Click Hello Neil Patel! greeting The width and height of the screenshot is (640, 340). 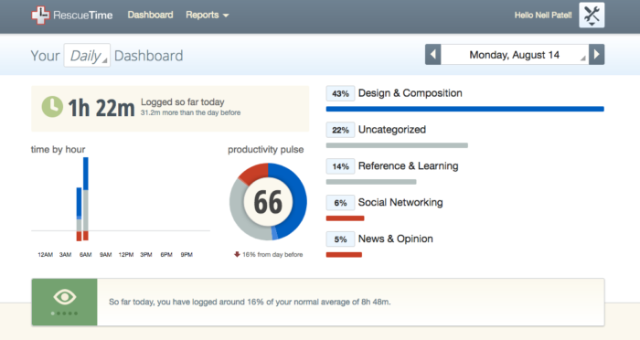tap(543, 16)
